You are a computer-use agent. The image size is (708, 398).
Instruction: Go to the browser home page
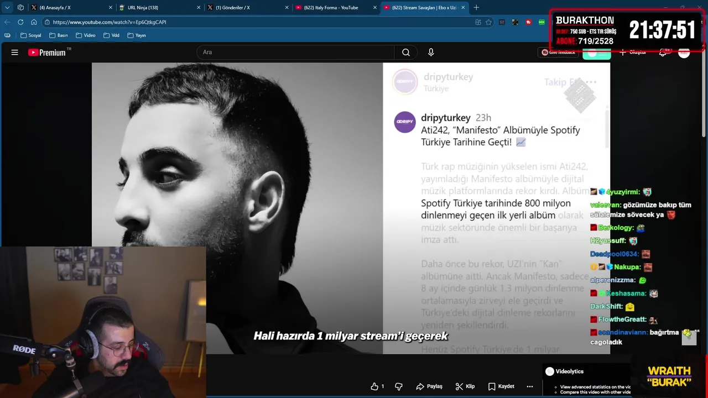34,22
